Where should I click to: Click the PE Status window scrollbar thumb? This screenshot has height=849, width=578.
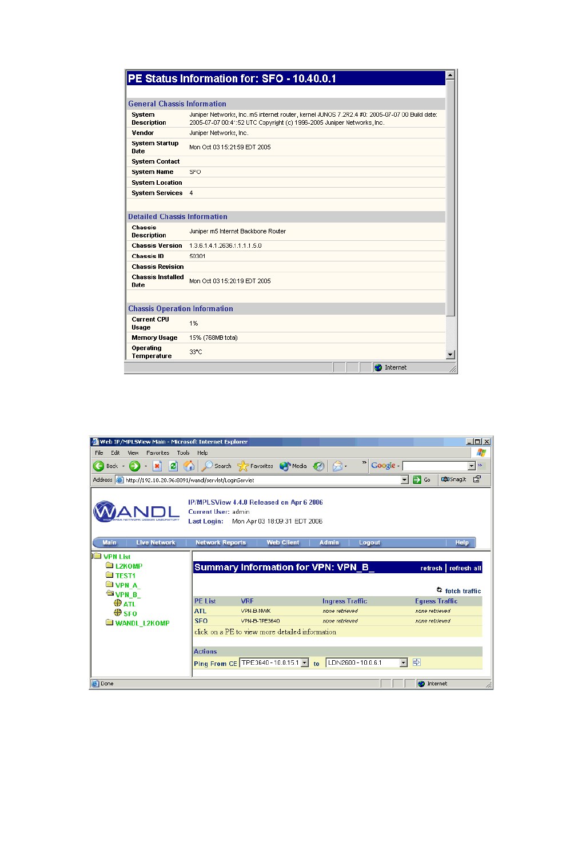click(x=451, y=198)
